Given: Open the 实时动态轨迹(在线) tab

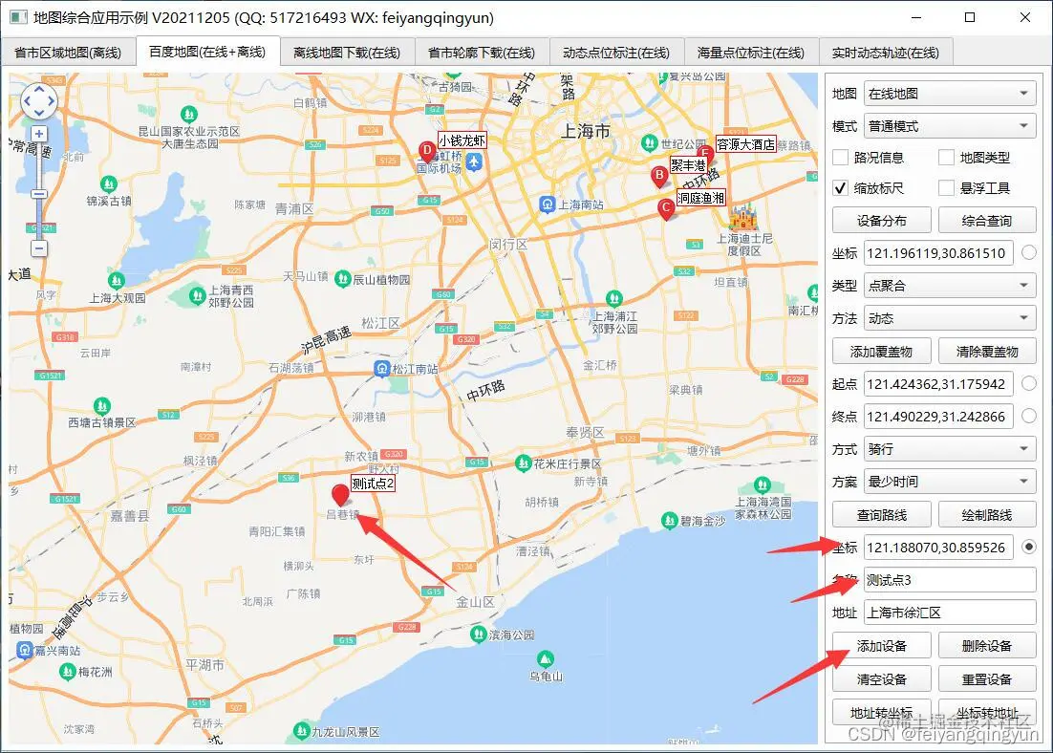Looking at the screenshot, I should pyautogui.click(x=886, y=53).
